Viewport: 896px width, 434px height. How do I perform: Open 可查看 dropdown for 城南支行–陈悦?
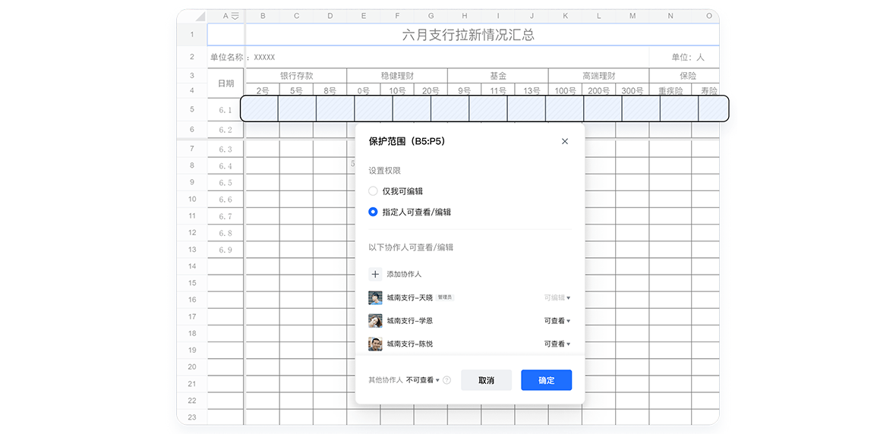click(x=557, y=344)
